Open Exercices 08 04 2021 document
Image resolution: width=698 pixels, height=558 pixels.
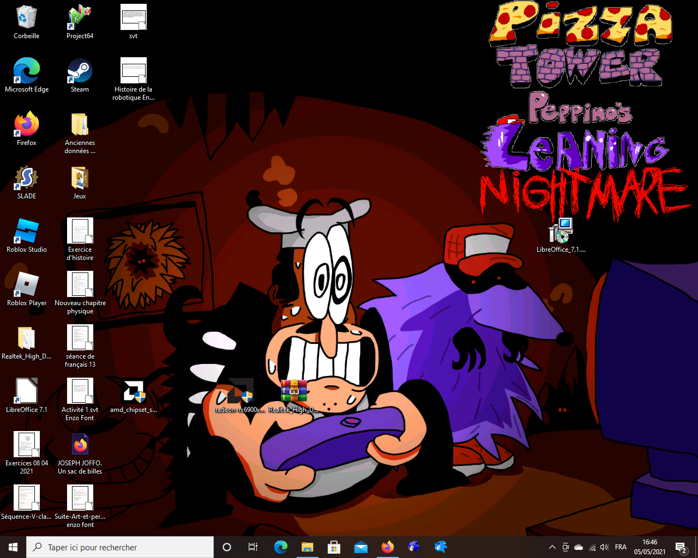point(26,453)
